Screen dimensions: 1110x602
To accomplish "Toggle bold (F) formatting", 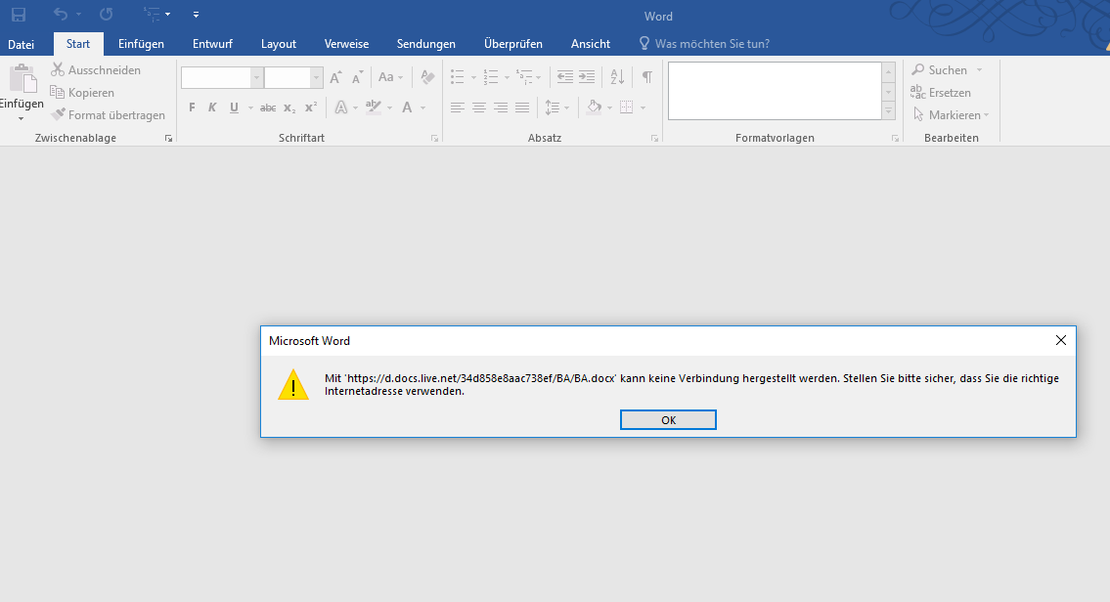I will 192,107.
